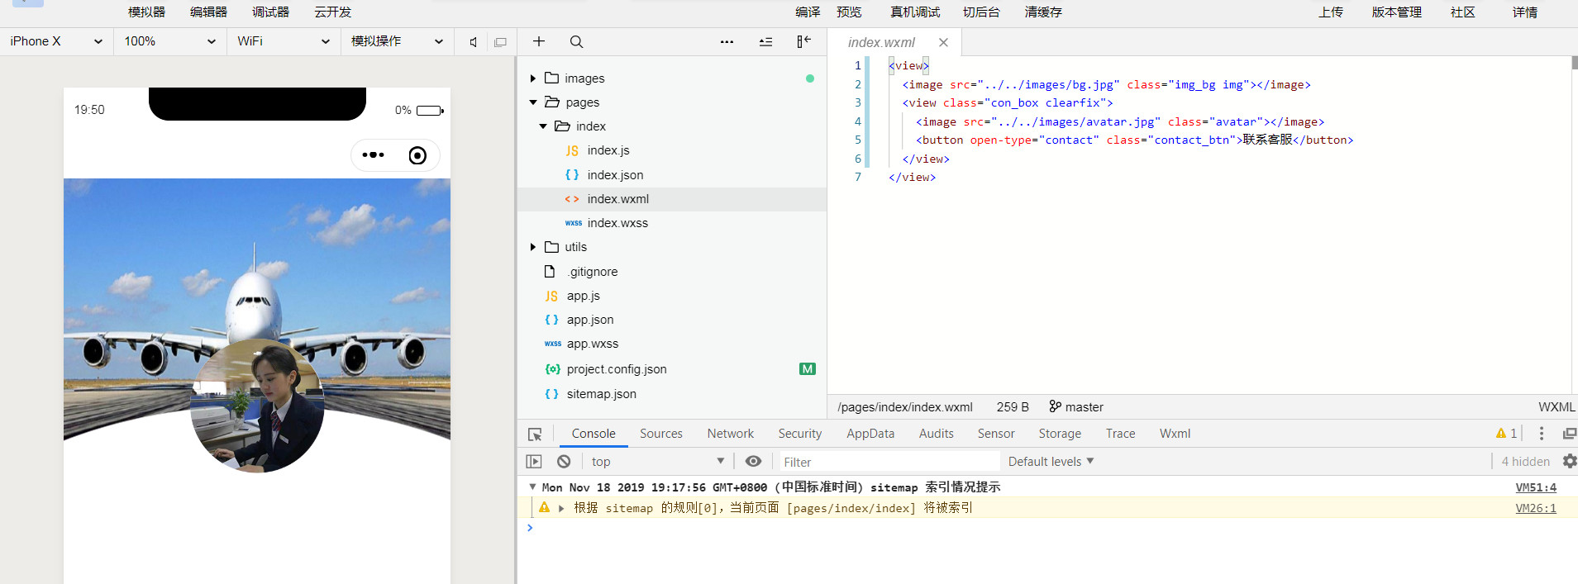Viewport: 1578px width, 584px height.
Task: Click the collapse file tree panel icon
Action: point(803,41)
